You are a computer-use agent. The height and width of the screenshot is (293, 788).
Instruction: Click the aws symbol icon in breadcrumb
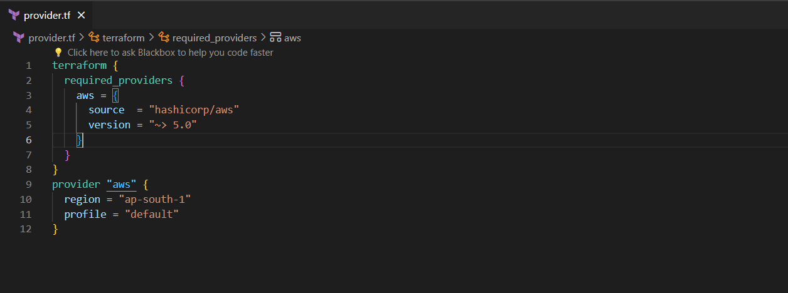275,38
